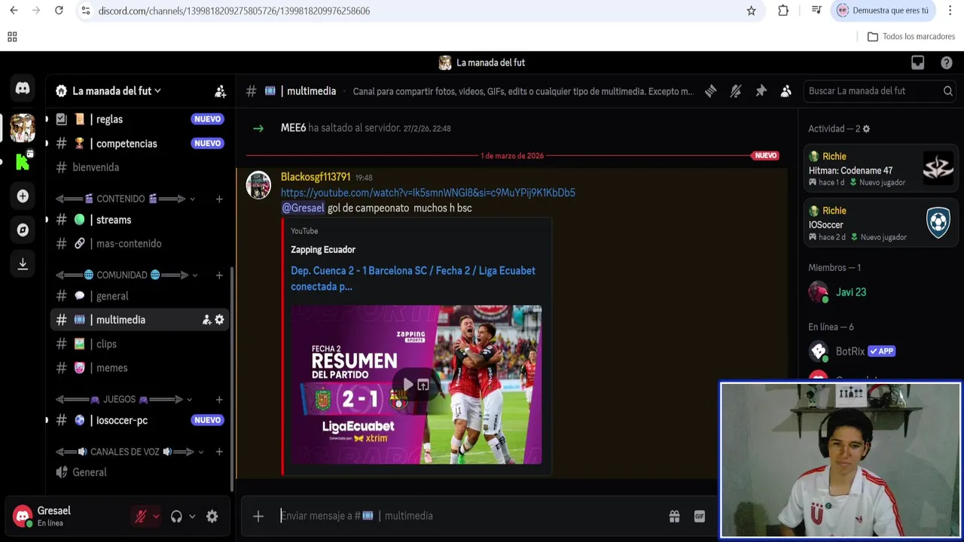Viewport: 964px width, 542px height.
Task: Click the attach file plus button in message bar
Action: (258, 516)
